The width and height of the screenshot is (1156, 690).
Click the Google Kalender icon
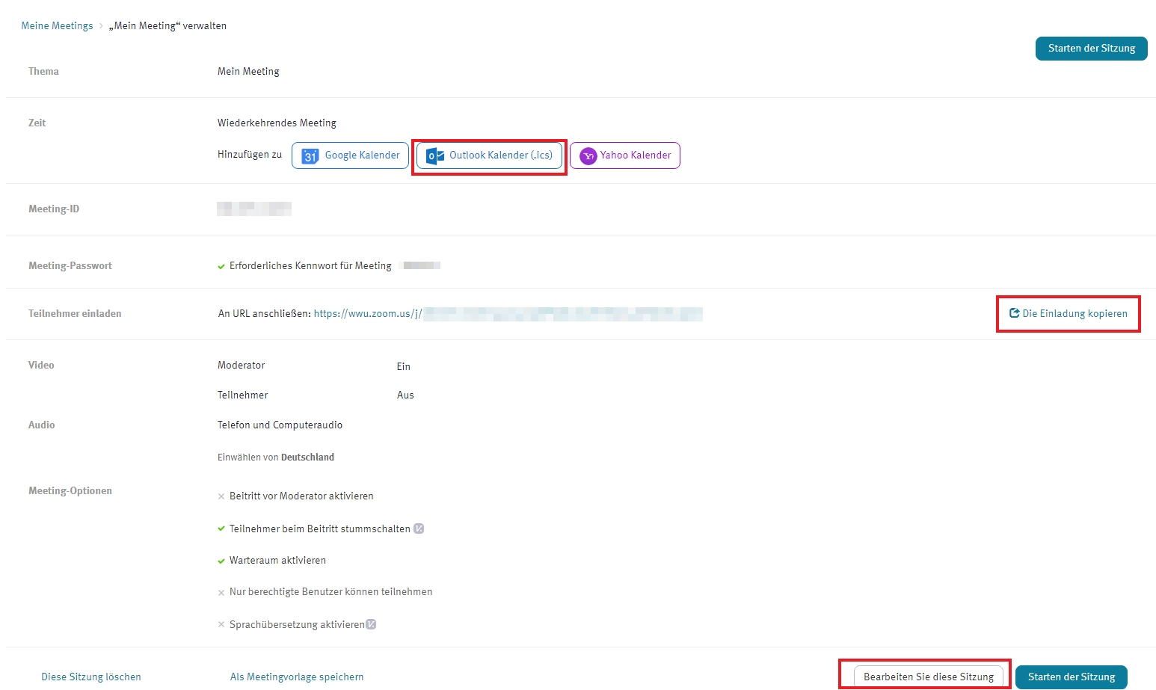(x=310, y=155)
